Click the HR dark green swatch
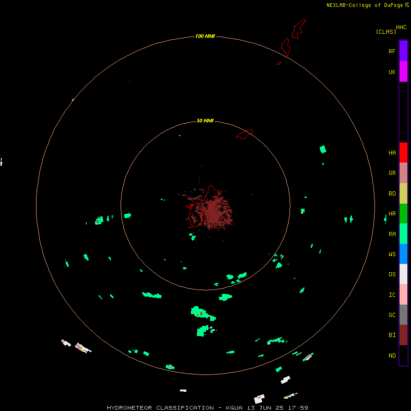 [x=403, y=214]
